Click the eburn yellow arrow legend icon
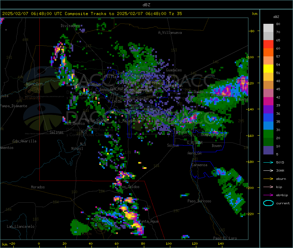293x248 pixels. click(x=268, y=179)
